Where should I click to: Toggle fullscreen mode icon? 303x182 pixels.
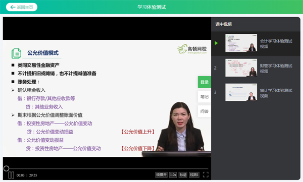(206, 174)
